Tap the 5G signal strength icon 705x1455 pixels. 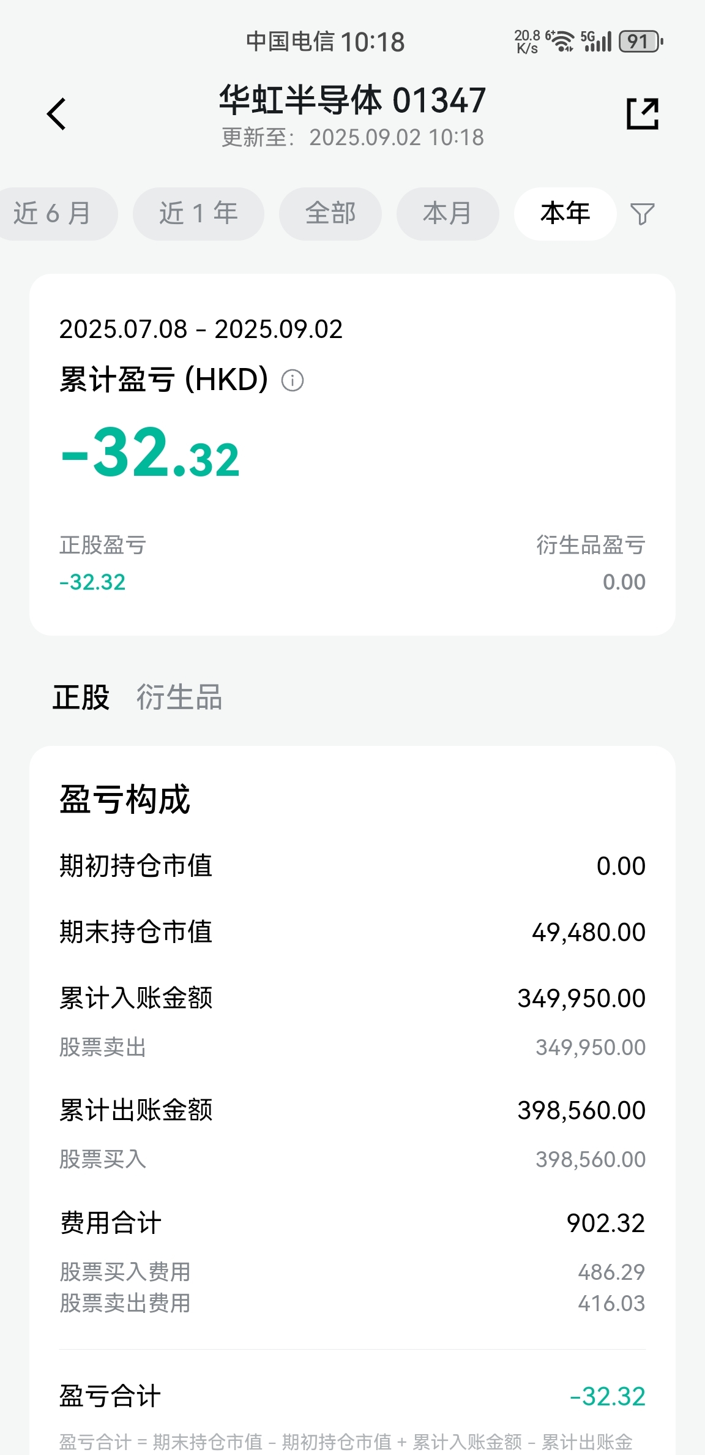(596, 42)
